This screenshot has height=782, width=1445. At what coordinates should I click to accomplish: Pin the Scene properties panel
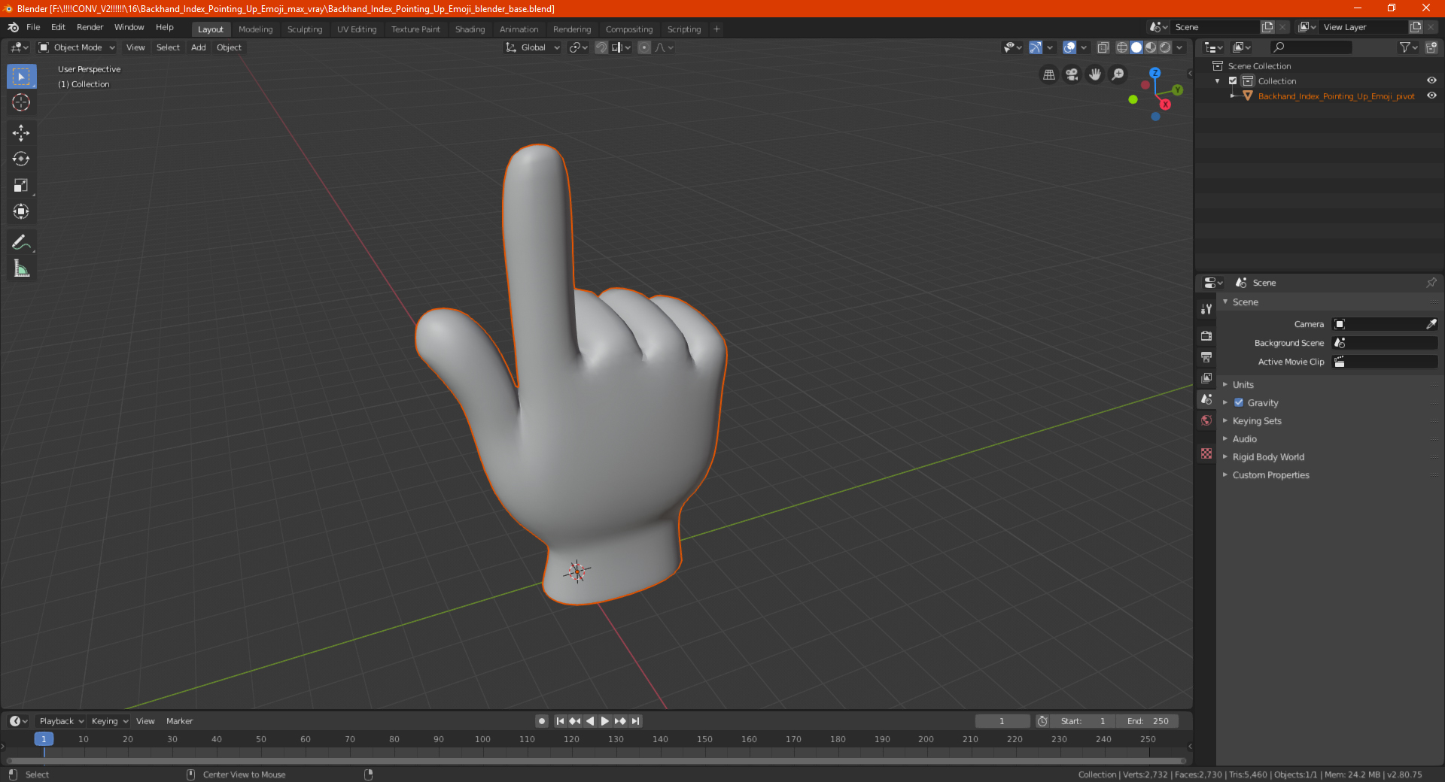coord(1431,283)
